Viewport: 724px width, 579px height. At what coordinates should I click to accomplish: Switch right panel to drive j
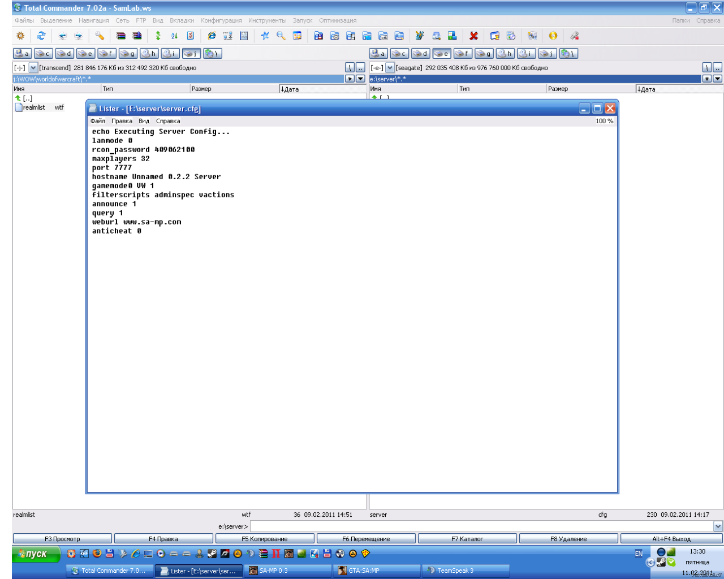point(548,53)
